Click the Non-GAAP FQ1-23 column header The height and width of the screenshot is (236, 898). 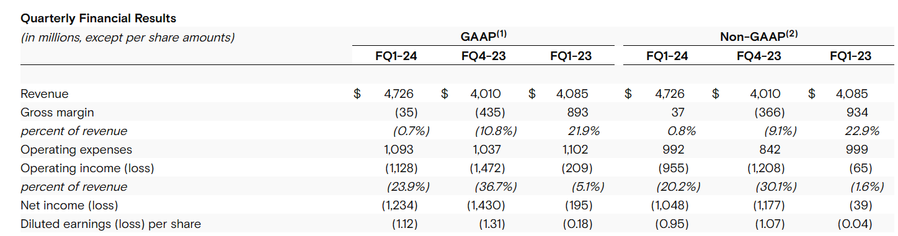(x=850, y=56)
